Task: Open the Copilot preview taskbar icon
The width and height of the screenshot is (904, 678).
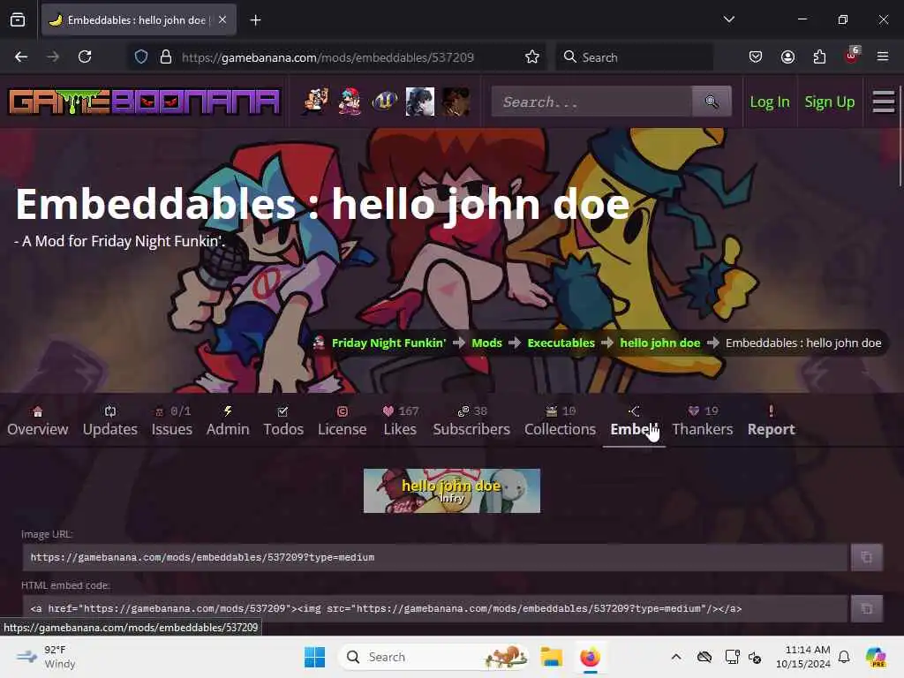Action: tap(876, 657)
